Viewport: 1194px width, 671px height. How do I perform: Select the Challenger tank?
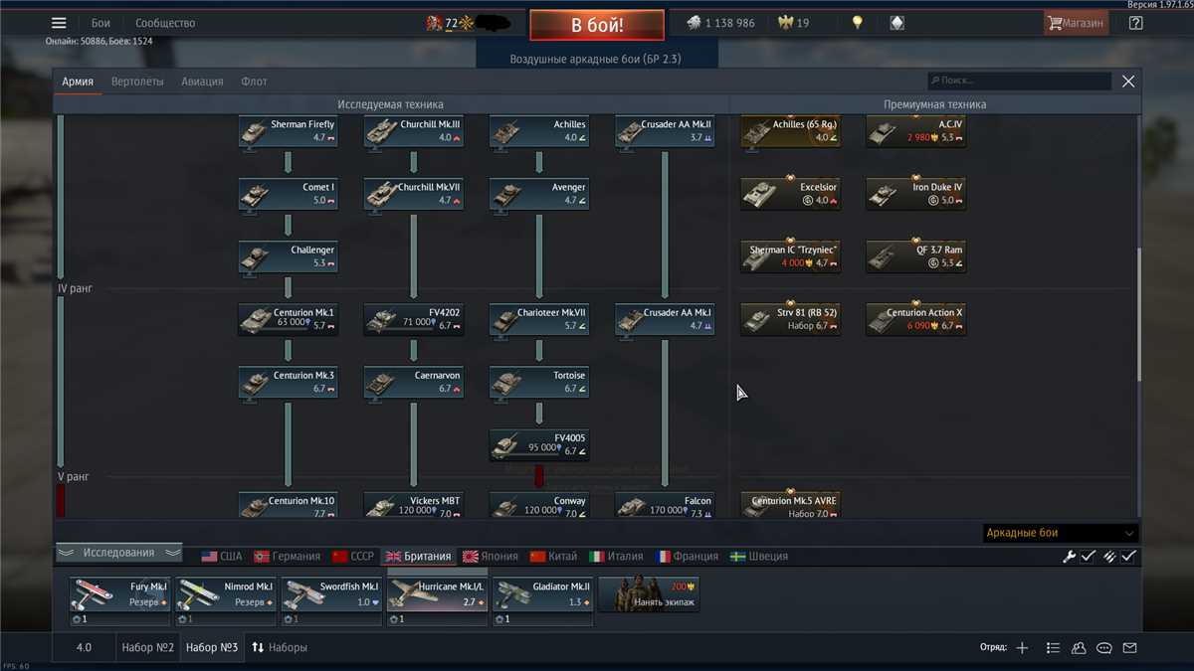click(289, 256)
